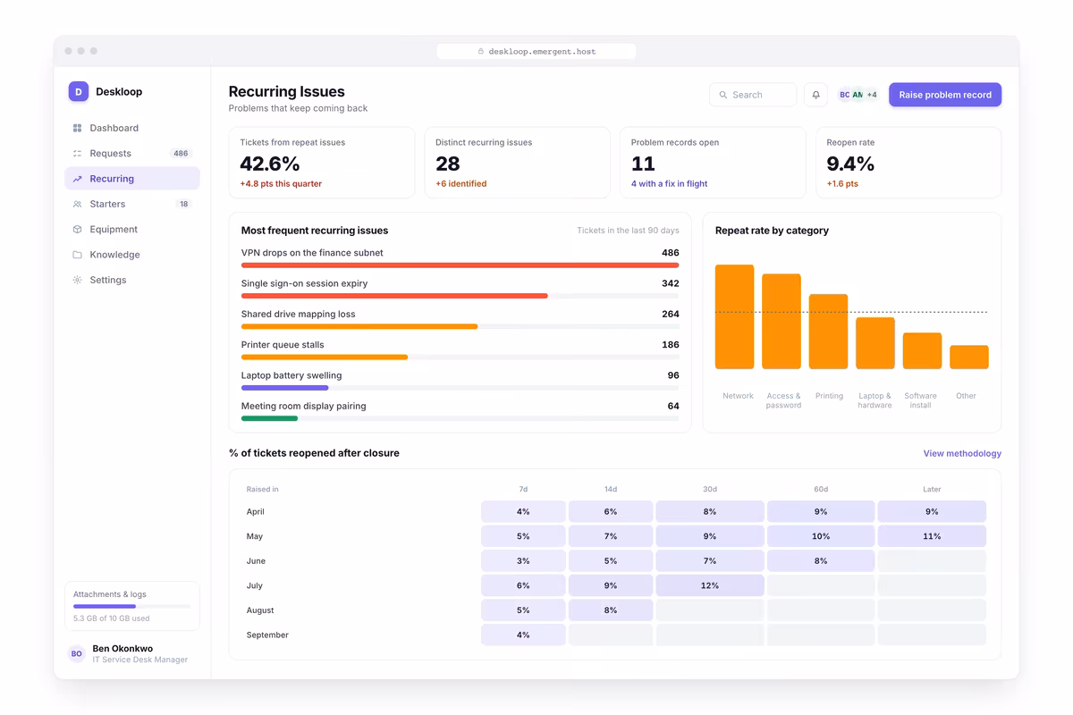The height and width of the screenshot is (715, 1073).
Task: Click the June 60d cell showing 8%
Action: [x=821, y=561]
